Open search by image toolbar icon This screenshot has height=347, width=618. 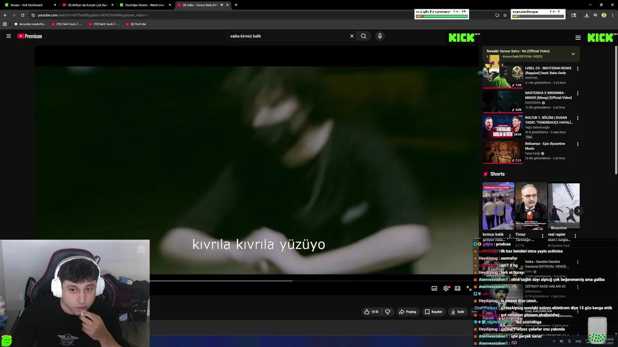[x=574, y=15]
